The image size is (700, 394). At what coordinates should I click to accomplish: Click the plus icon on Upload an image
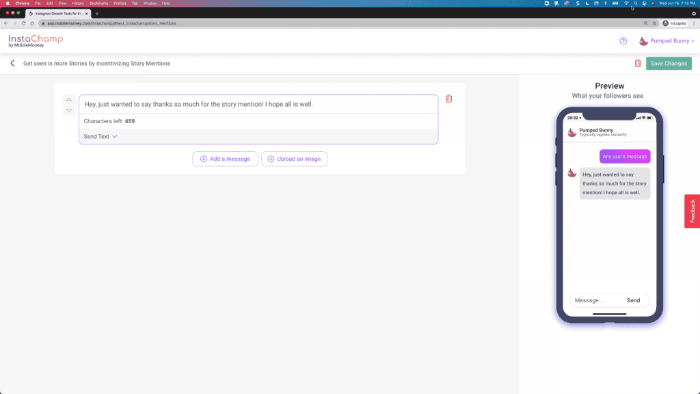click(271, 159)
